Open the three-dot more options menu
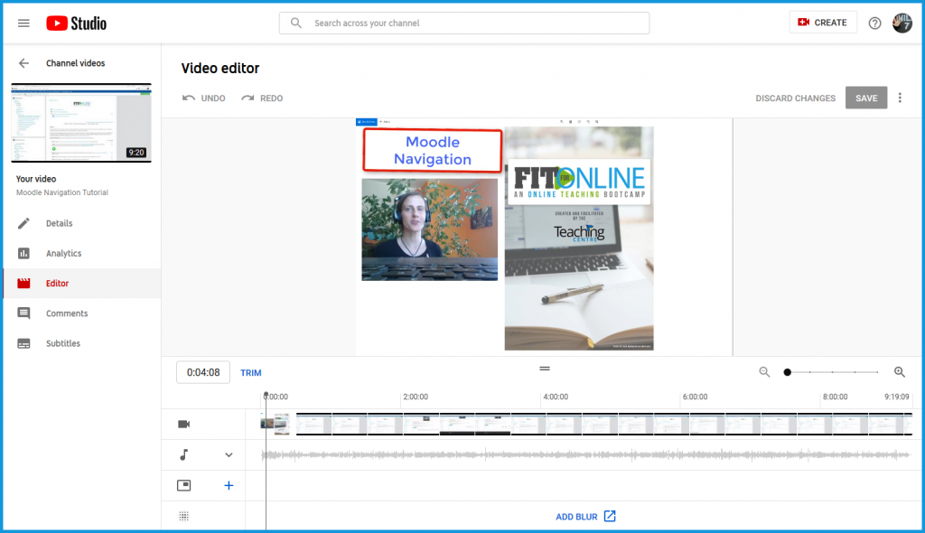 900,98
